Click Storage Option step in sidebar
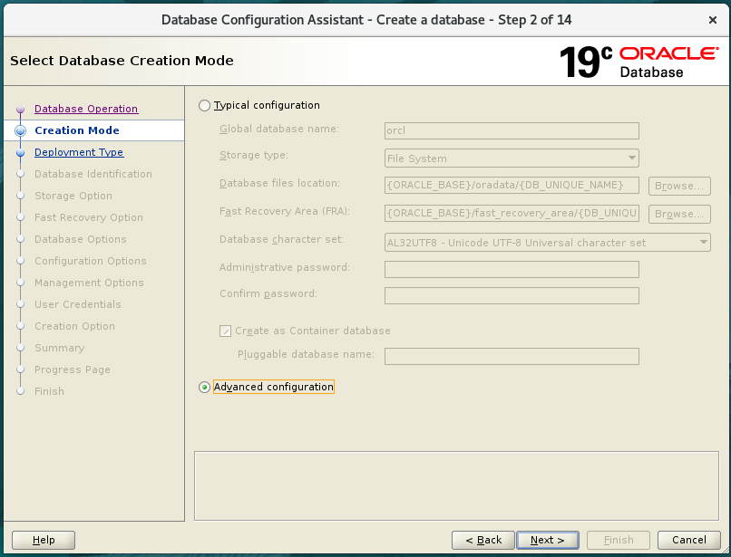The height and width of the screenshot is (557, 731). tap(73, 196)
